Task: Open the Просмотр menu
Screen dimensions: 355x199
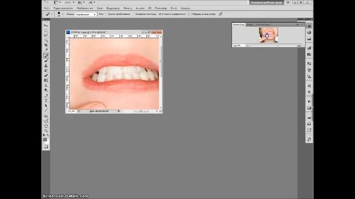Action: pyautogui.click(x=161, y=8)
